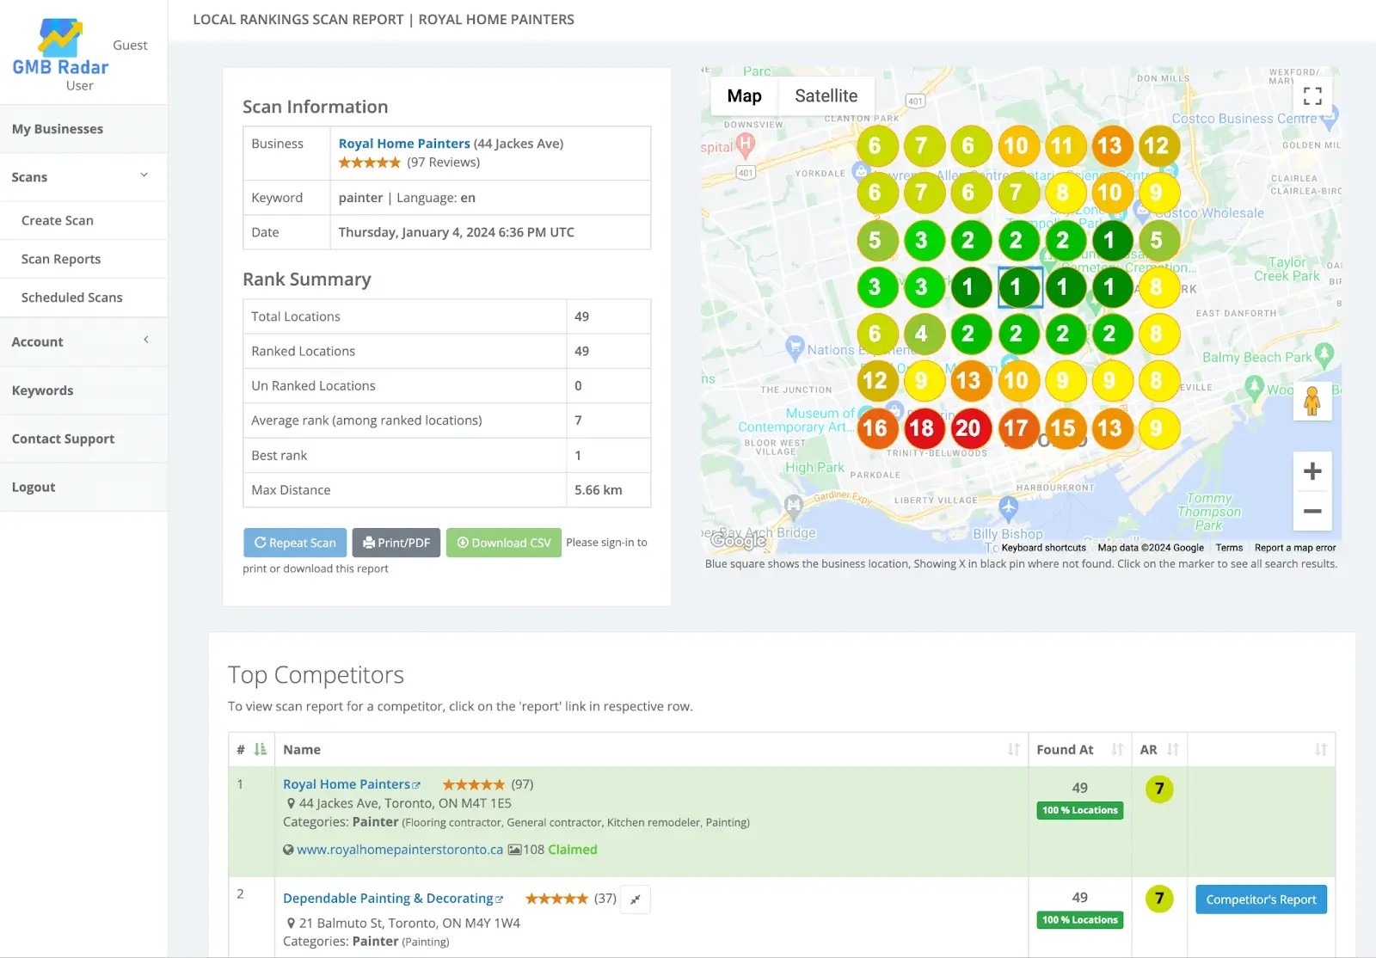Click Keyboard shortcuts on the map
This screenshot has height=958, width=1376.
pyautogui.click(x=1043, y=548)
